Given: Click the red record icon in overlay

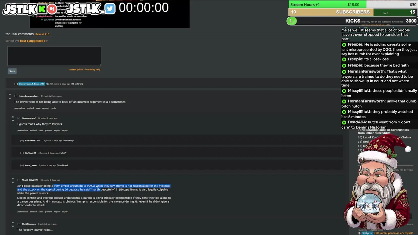Looking at the screenshot, I should pyautogui.click(x=52, y=9).
